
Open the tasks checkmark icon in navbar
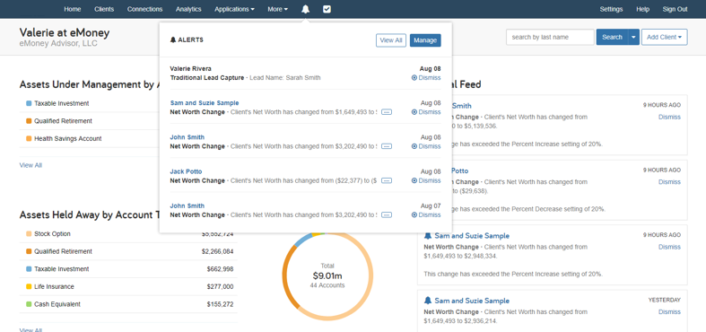click(x=327, y=9)
